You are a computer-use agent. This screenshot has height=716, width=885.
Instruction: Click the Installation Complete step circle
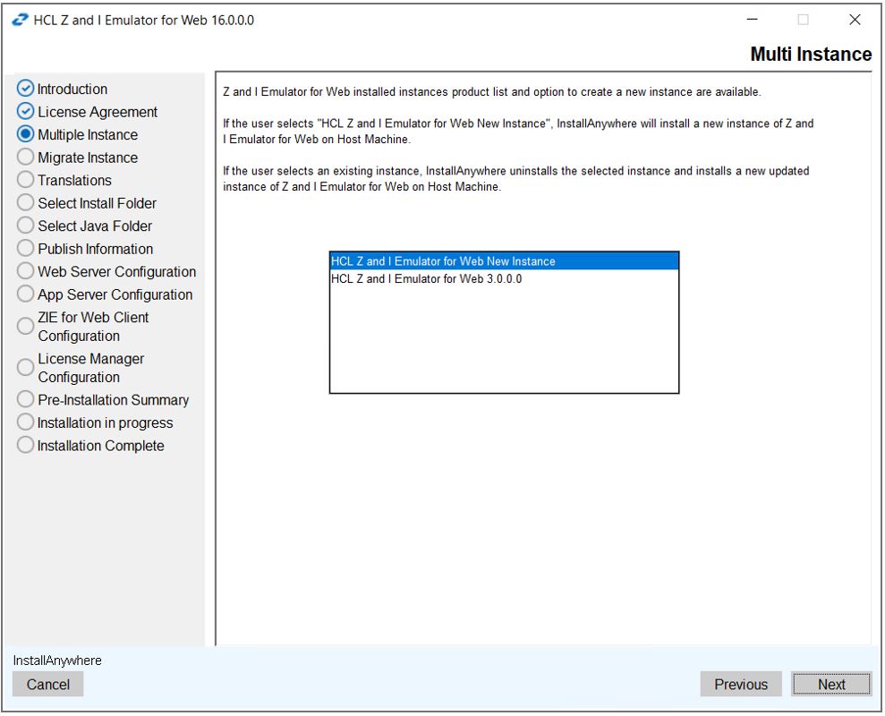pyautogui.click(x=25, y=445)
